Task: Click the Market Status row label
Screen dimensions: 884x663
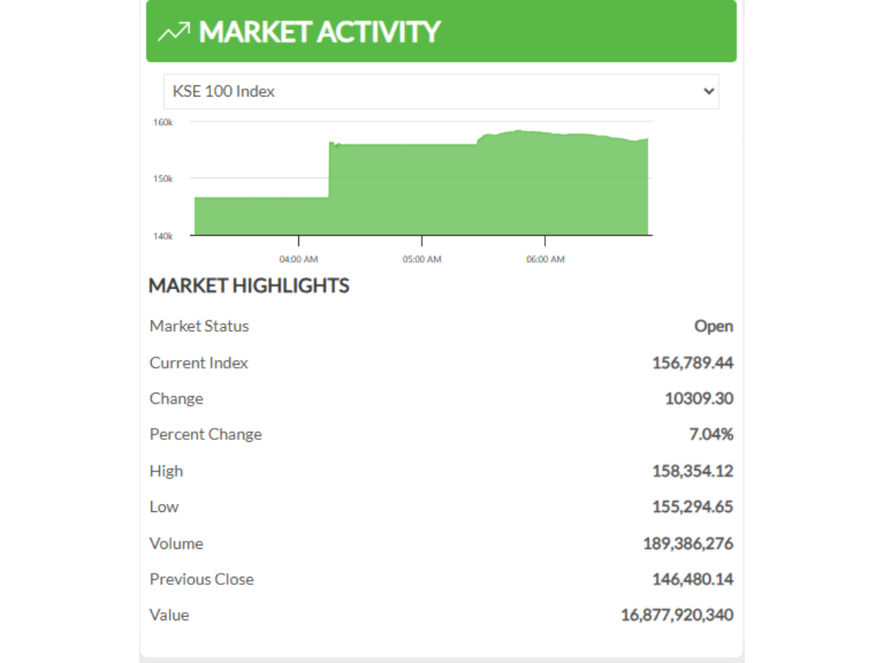Action: point(199,326)
